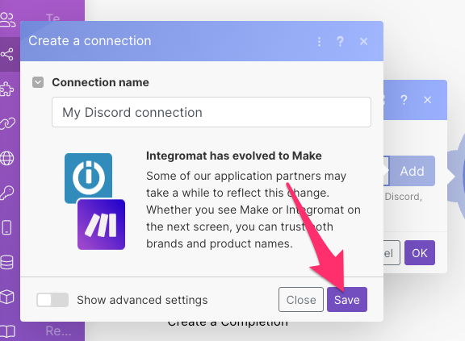Click Add button in the background Discord panel

click(x=413, y=171)
